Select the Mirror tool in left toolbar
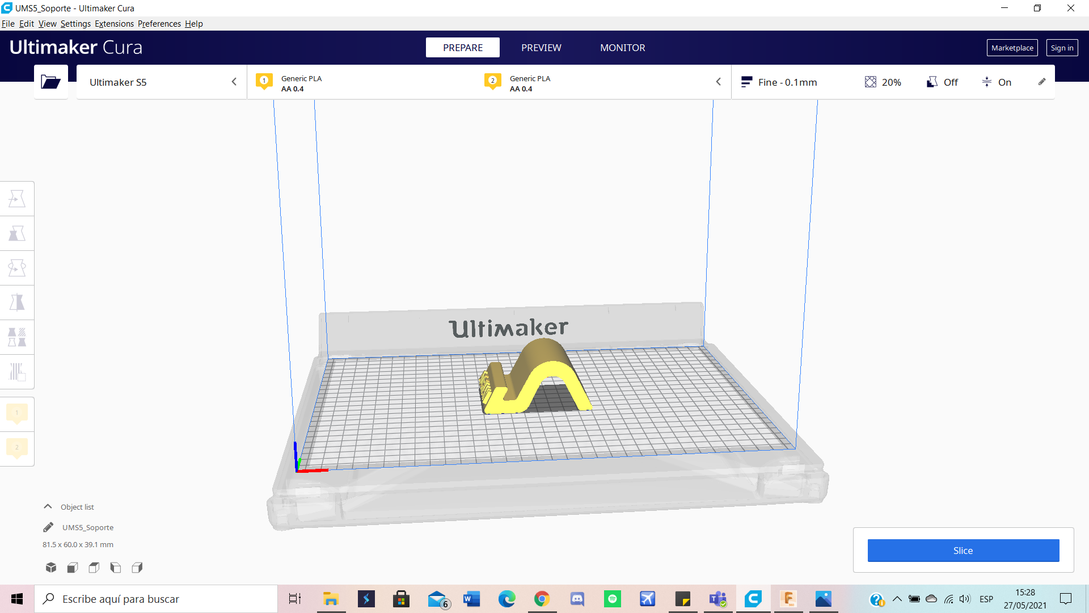The height and width of the screenshot is (613, 1089). coord(17,303)
